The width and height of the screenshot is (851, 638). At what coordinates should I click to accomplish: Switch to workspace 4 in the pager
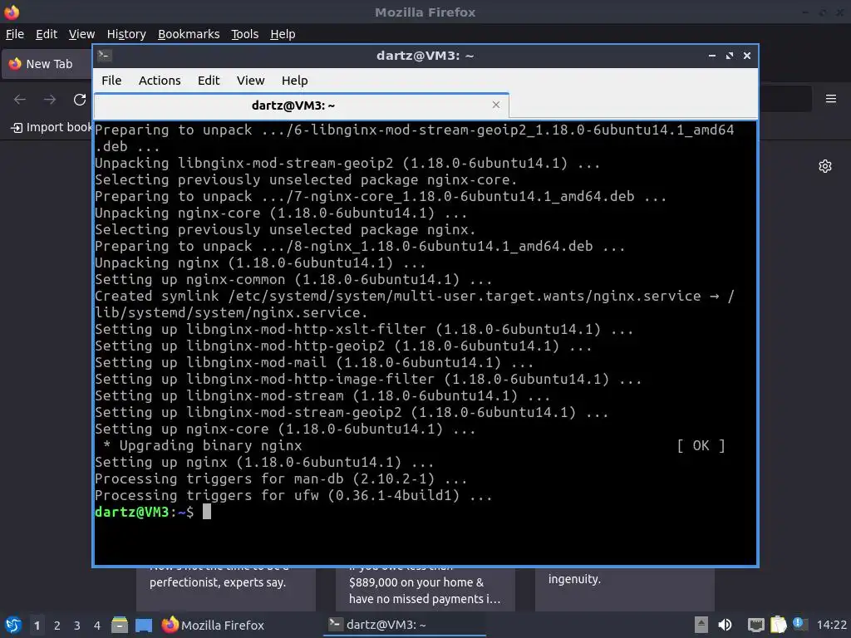(97, 626)
